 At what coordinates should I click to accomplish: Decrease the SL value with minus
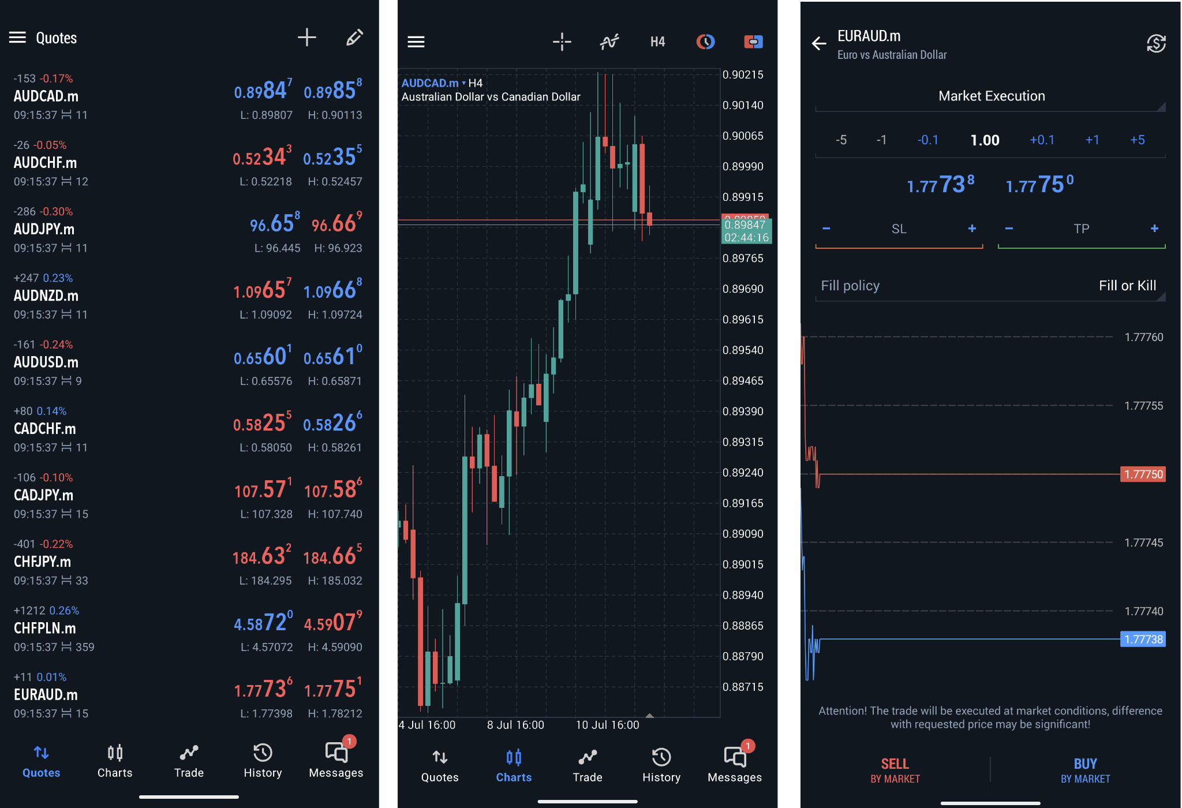pyautogui.click(x=826, y=229)
